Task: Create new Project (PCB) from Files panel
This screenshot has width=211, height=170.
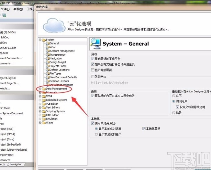Action: [6, 129]
